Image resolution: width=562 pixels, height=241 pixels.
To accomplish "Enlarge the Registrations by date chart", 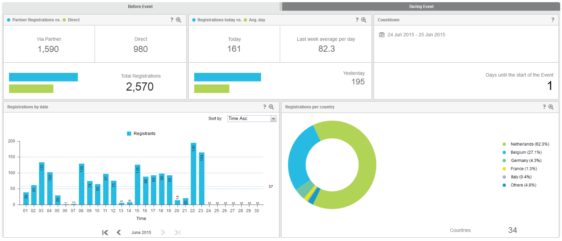I will coord(271,107).
